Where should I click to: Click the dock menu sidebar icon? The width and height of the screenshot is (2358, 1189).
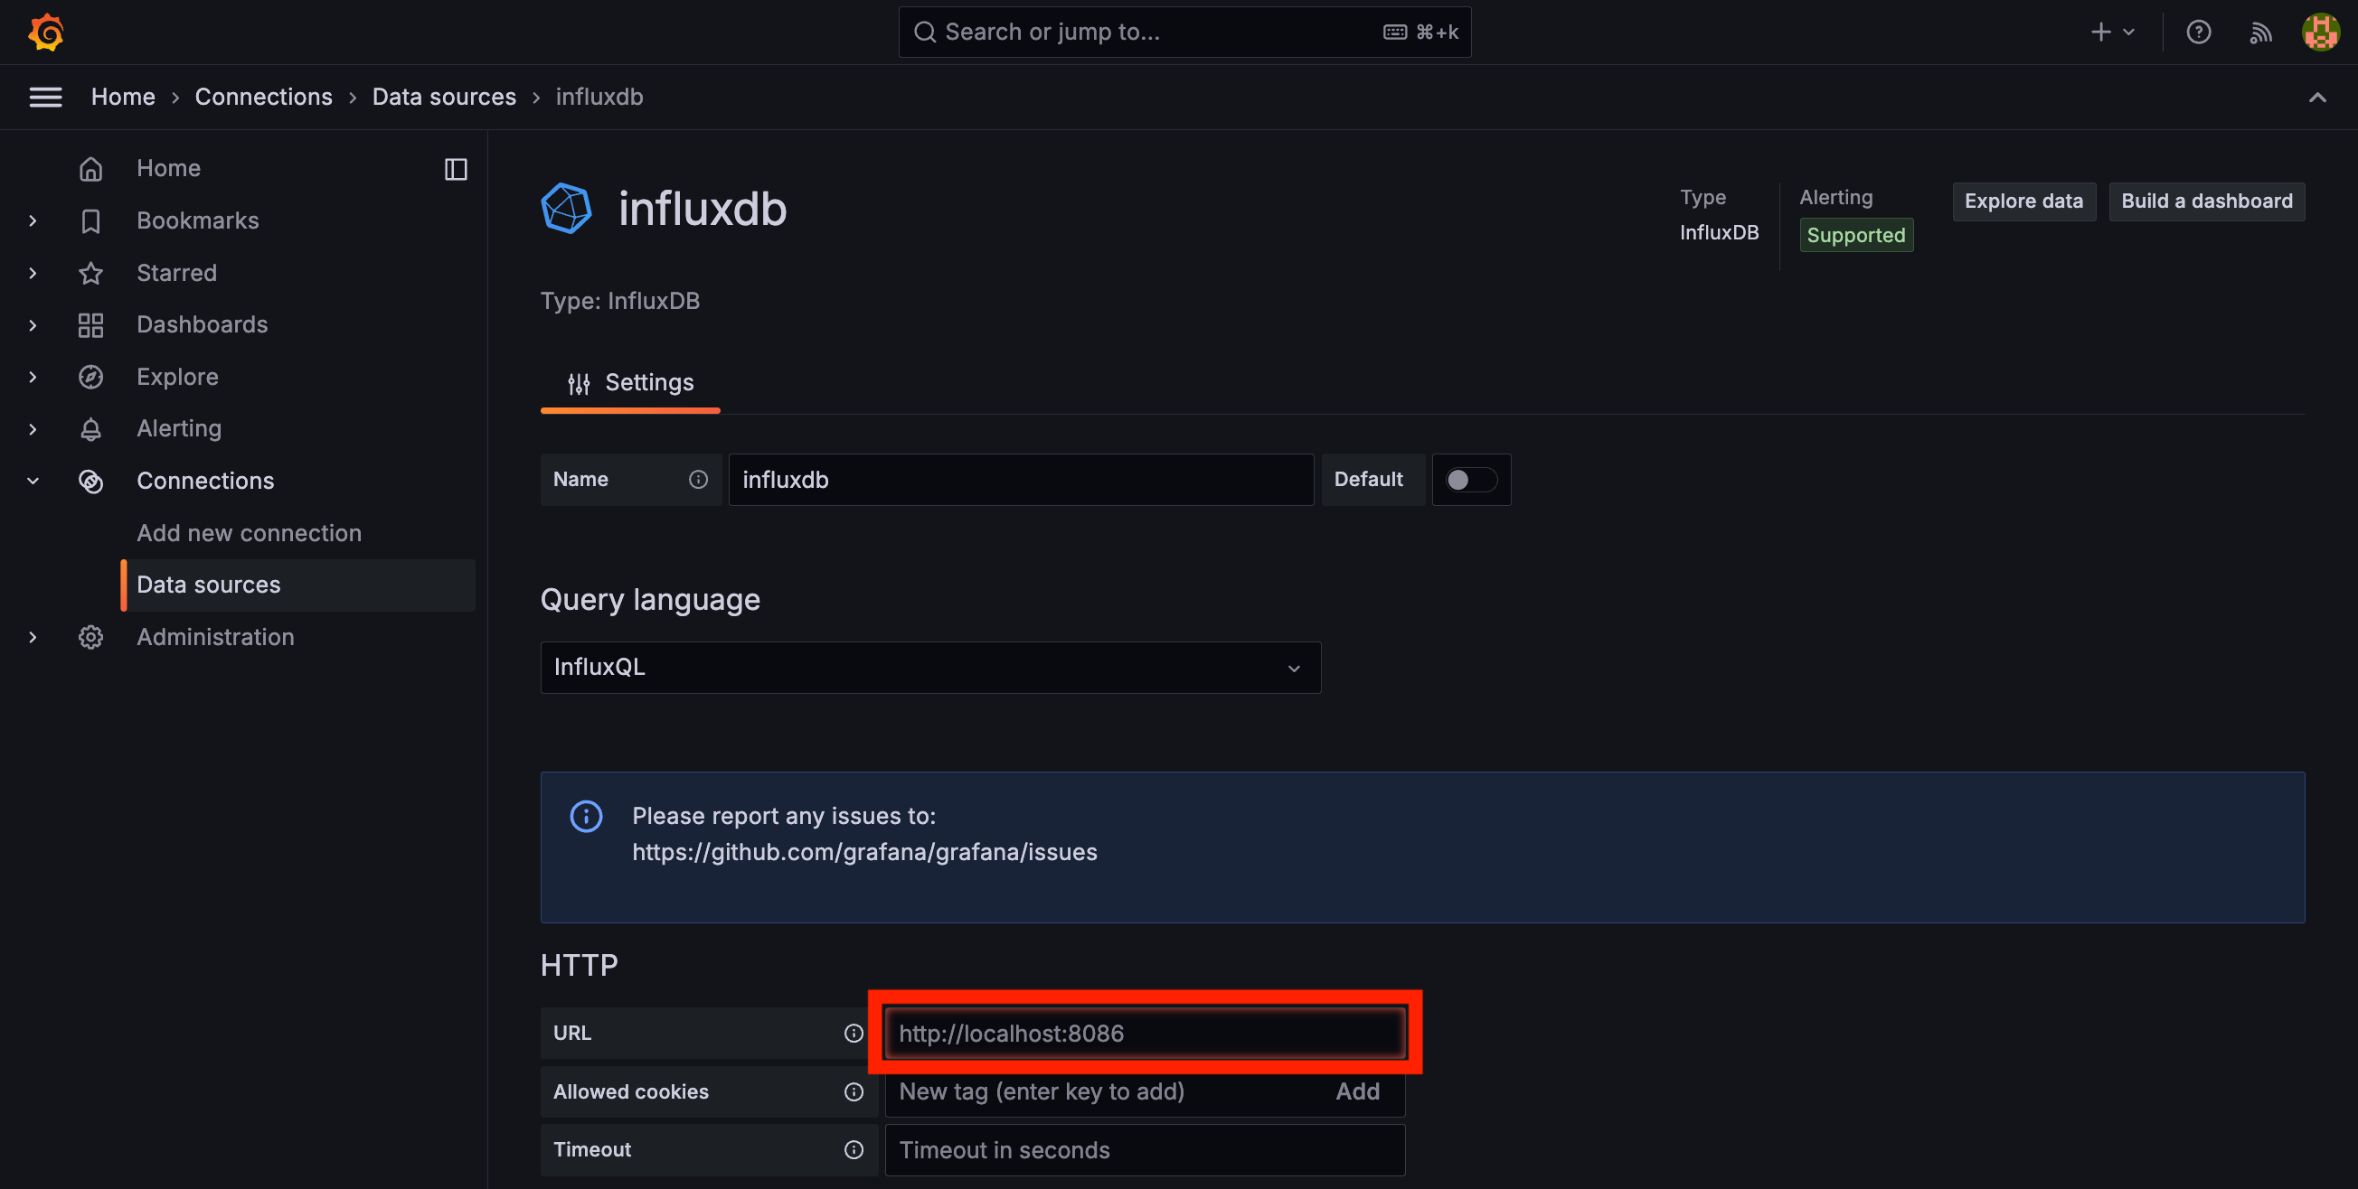tap(456, 168)
